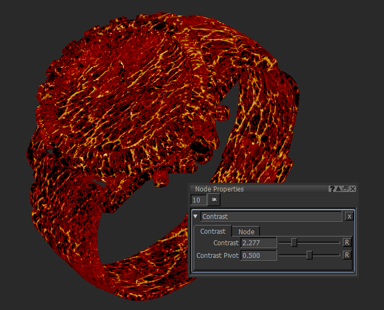Float the Node Properties palette window
Screen dimensions: 384x310
coord(346,189)
